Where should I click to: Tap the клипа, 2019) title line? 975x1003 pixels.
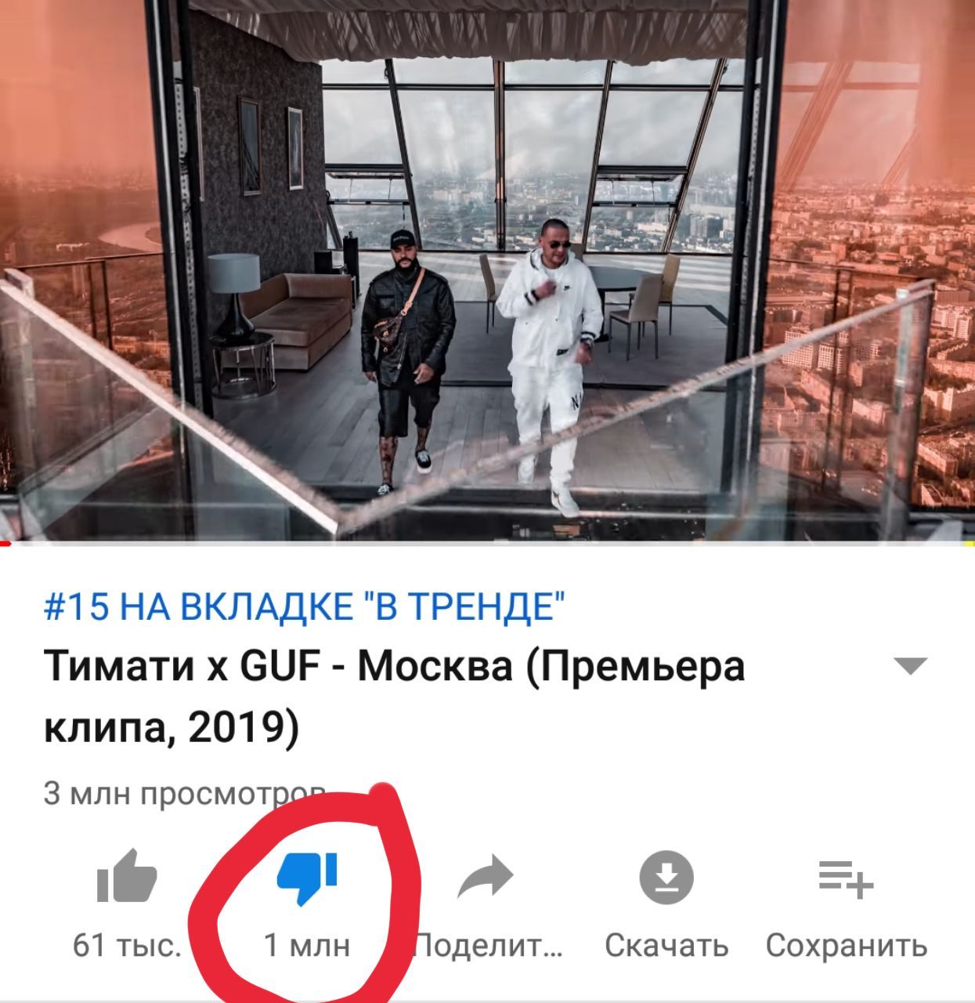tap(171, 729)
